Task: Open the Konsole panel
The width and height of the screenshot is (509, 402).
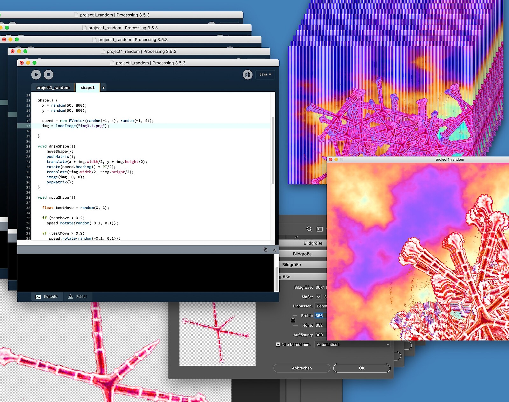Action: pos(46,297)
